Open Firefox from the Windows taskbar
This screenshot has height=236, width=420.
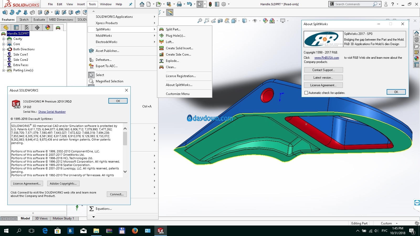[135, 231]
